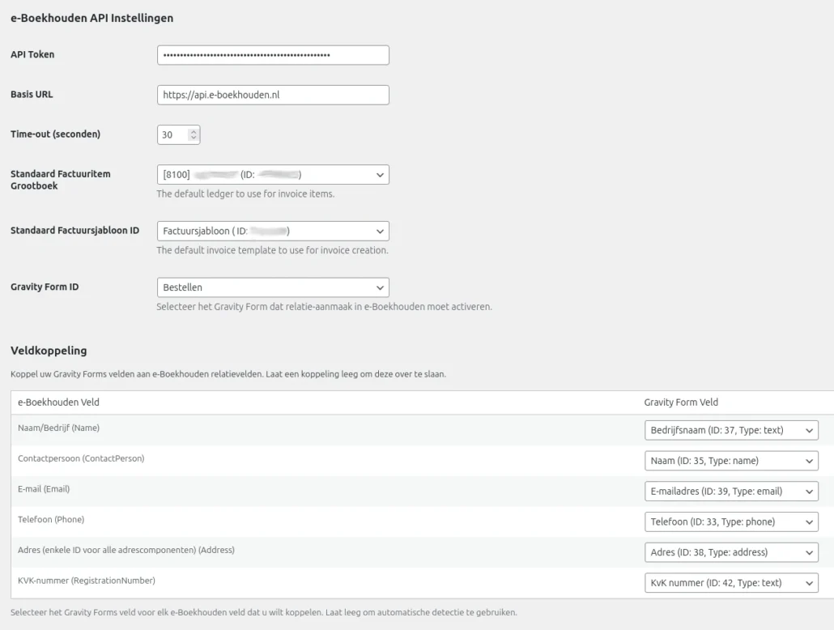Click the Gravity Form ID label
The image size is (834, 630).
45,287
